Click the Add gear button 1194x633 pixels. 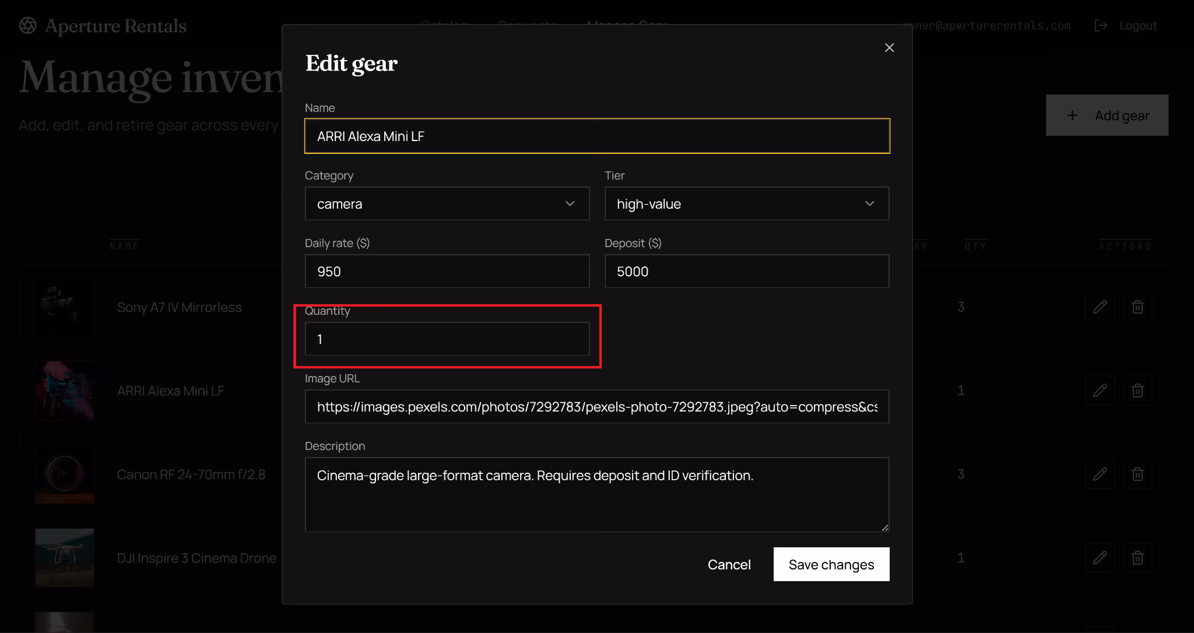pos(1107,115)
